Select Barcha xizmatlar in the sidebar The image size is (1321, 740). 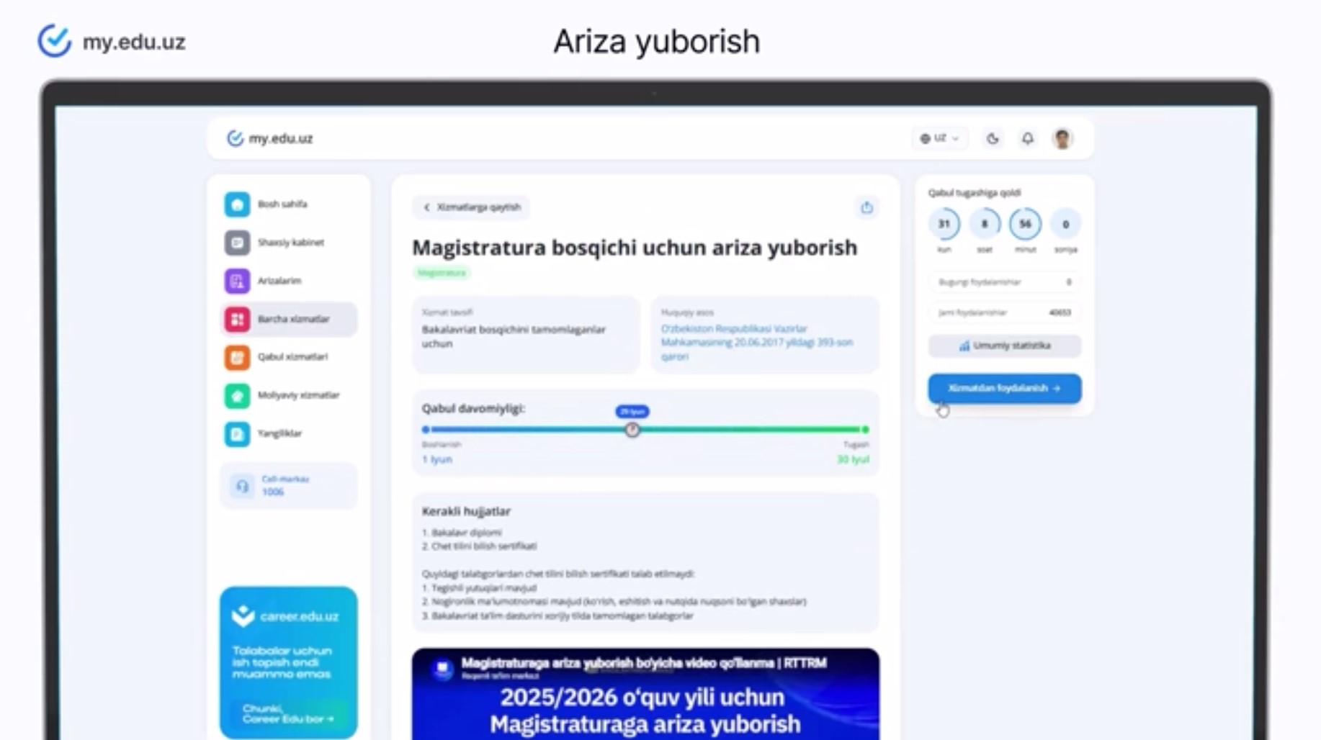click(289, 319)
